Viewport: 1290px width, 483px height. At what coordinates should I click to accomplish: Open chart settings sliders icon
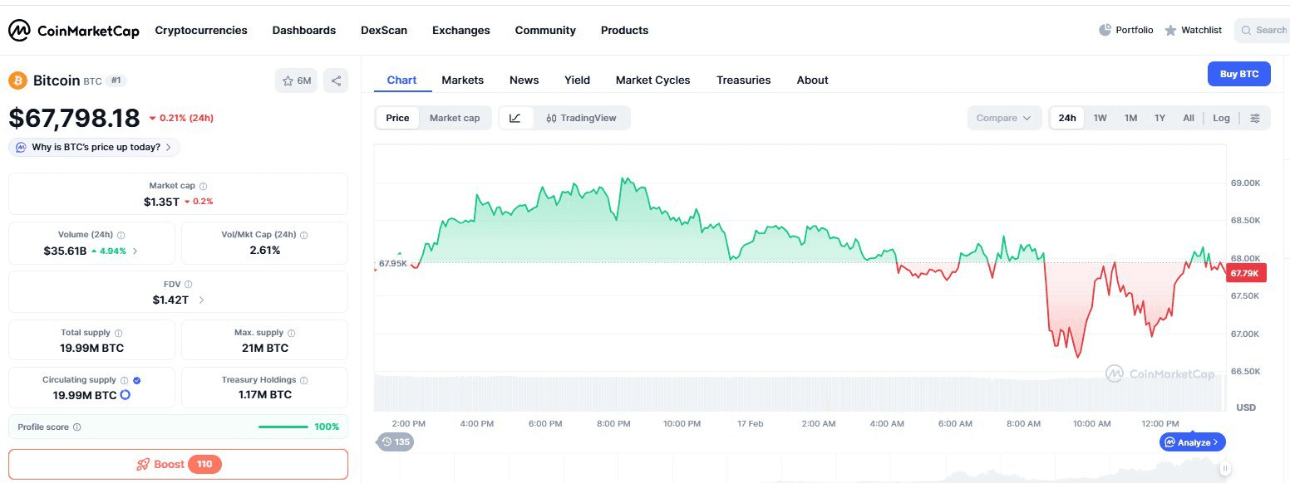(x=1255, y=118)
